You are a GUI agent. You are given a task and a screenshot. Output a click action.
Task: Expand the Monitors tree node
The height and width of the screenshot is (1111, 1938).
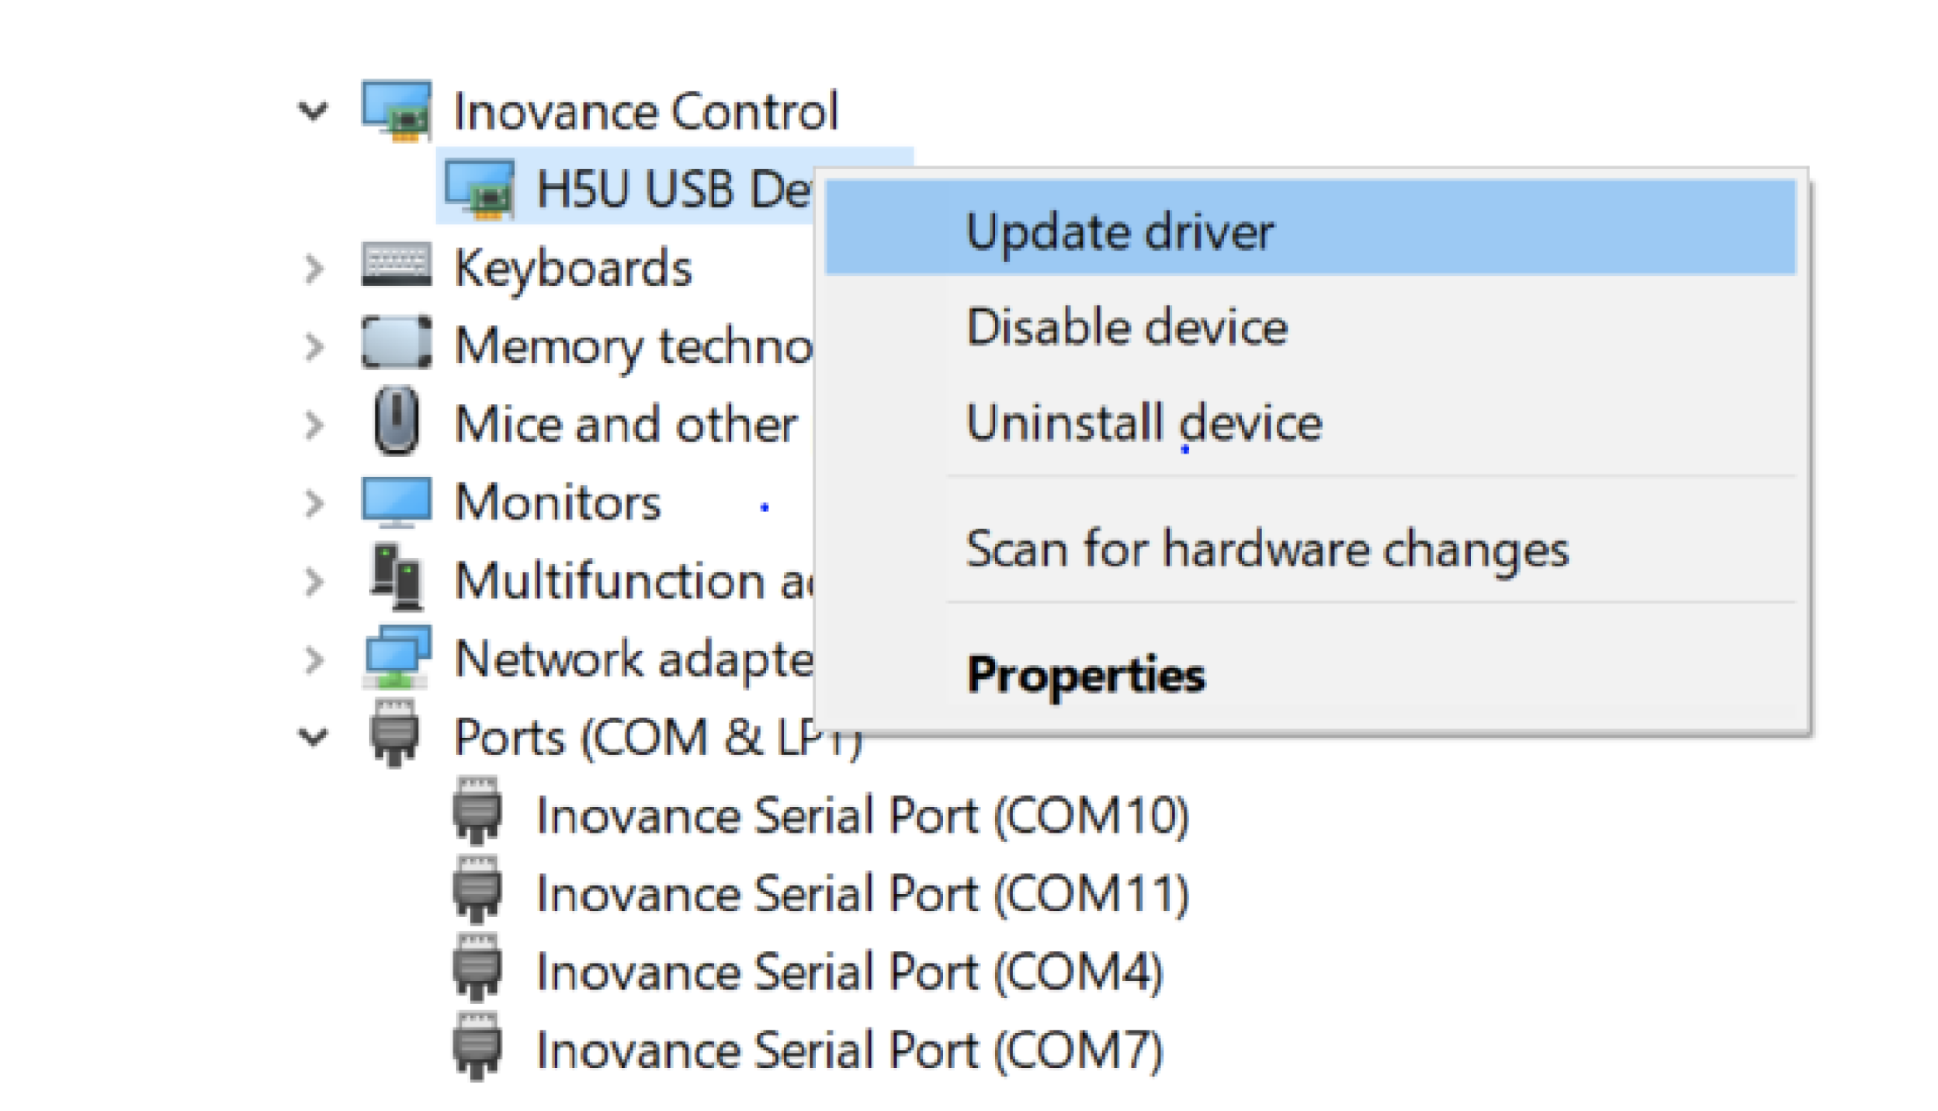(314, 503)
